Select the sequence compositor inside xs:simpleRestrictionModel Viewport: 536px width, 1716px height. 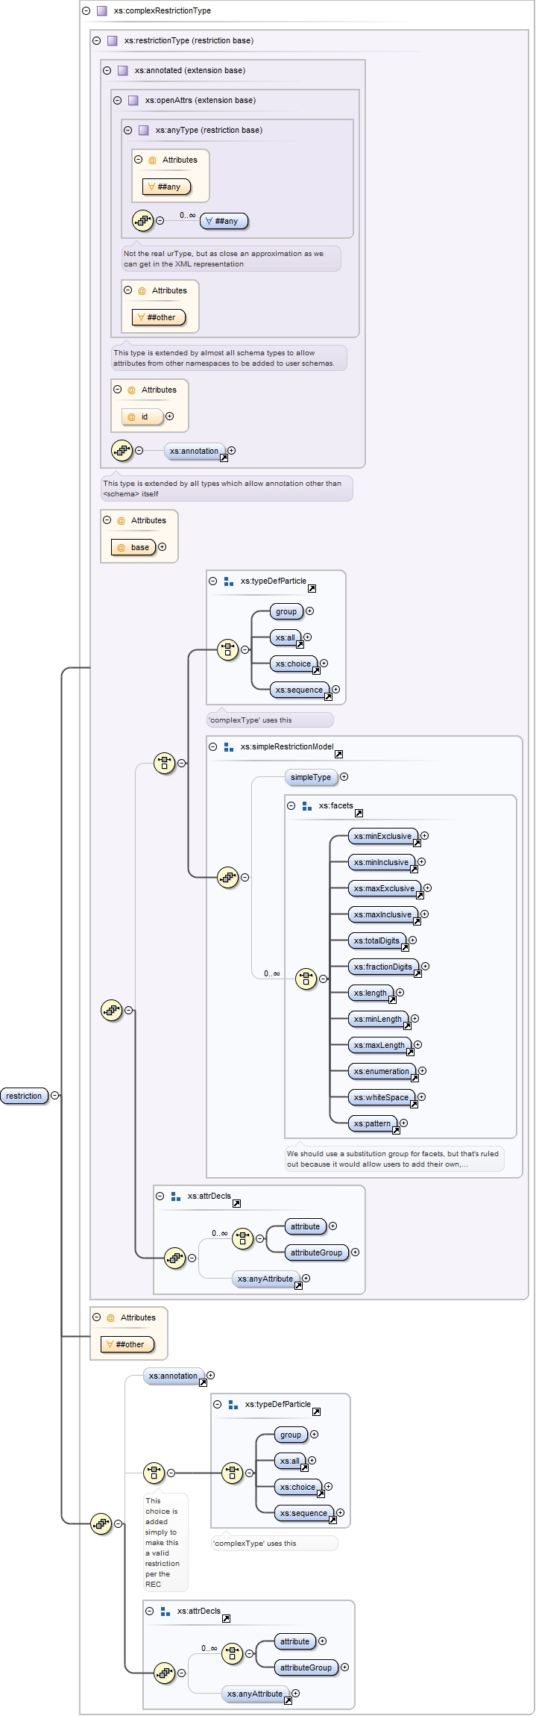(x=227, y=878)
